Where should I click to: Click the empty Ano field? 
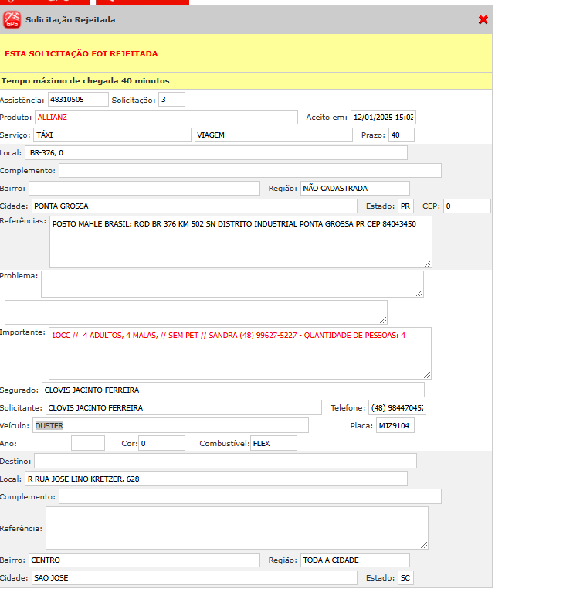pos(88,443)
